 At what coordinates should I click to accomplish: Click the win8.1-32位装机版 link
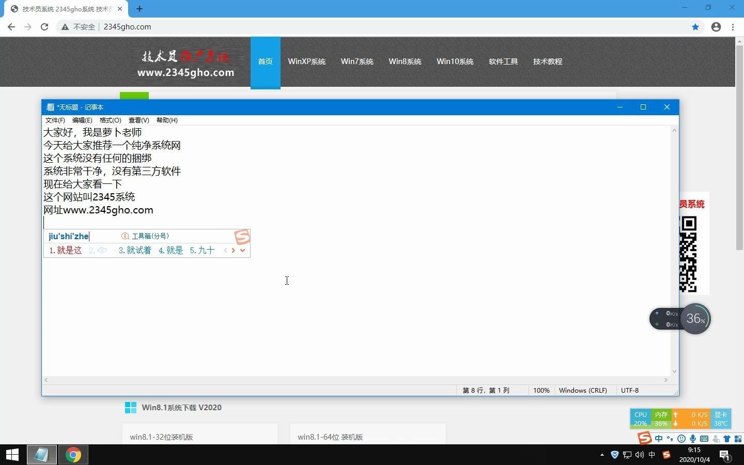[x=161, y=437]
